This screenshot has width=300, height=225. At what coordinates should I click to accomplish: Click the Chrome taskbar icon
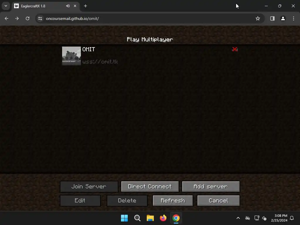point(176,218)
